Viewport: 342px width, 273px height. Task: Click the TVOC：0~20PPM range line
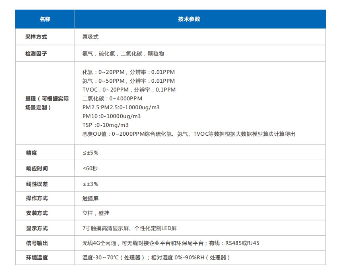(x=129, y=90)
